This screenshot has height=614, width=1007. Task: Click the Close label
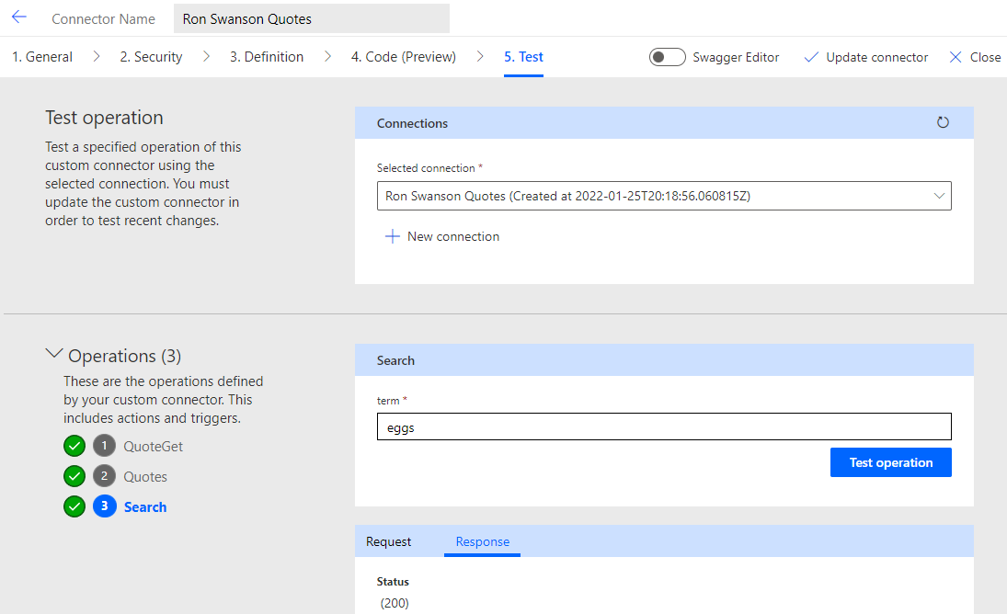coord(985,57)
